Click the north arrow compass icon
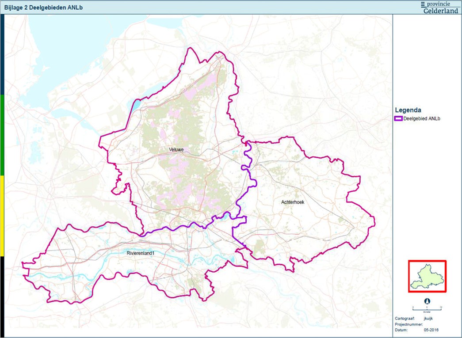Viewport: 462px width, 338px height. (x=427, y=301)
